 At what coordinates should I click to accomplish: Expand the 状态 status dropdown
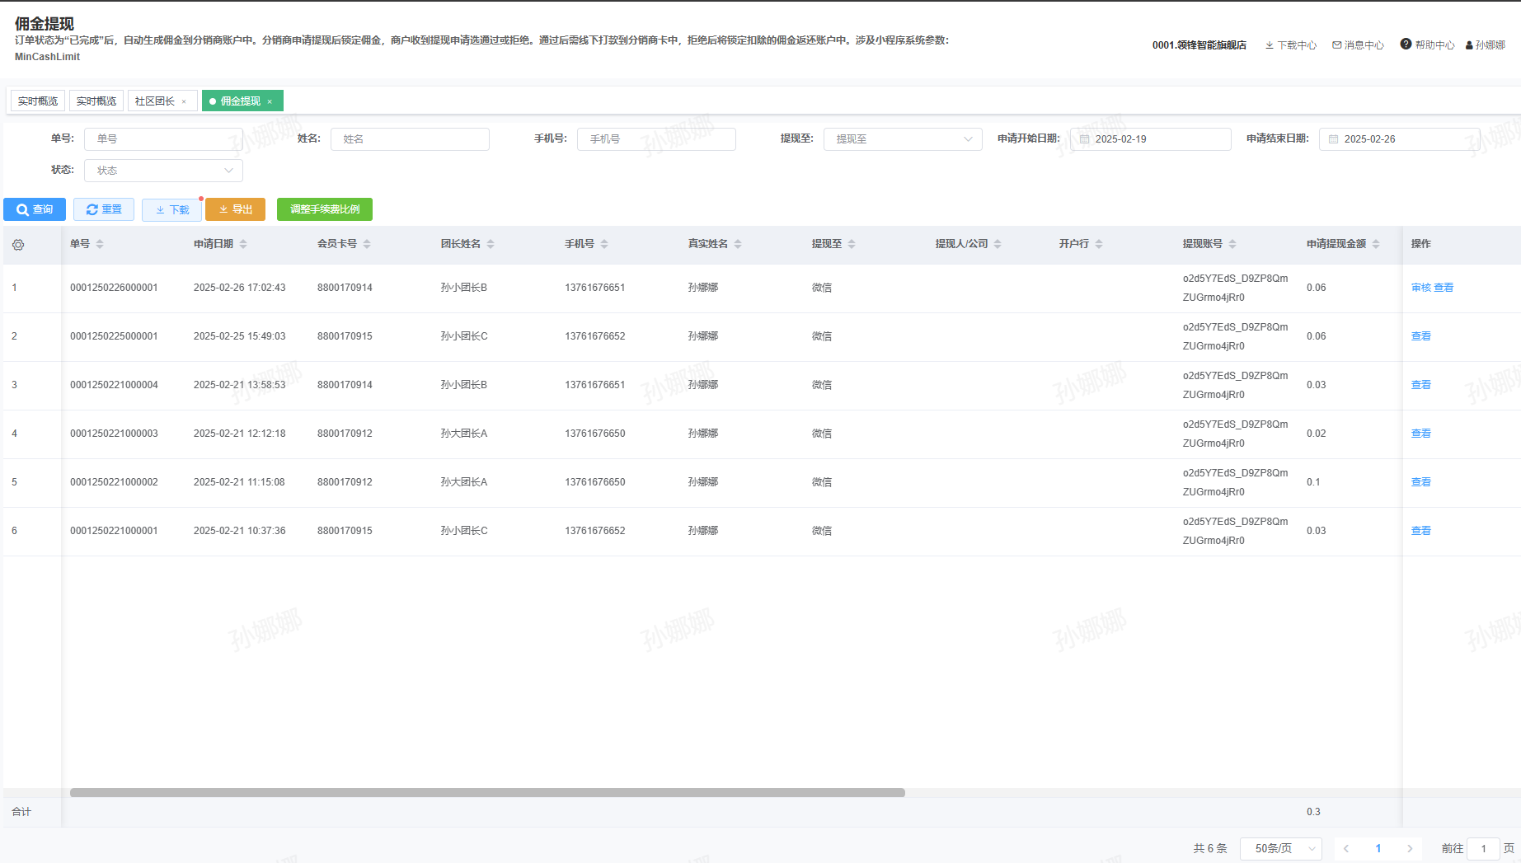tap(163, 171)
